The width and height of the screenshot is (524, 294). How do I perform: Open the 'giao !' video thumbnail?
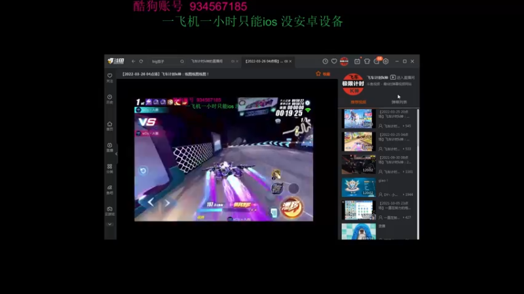(x=358, y=187)
